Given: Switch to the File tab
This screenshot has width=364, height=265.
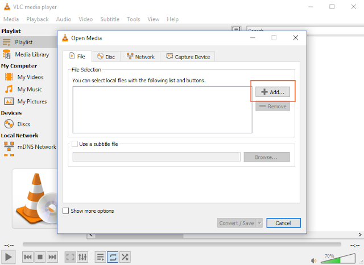Looking at the screenshot, I should 77,56.
